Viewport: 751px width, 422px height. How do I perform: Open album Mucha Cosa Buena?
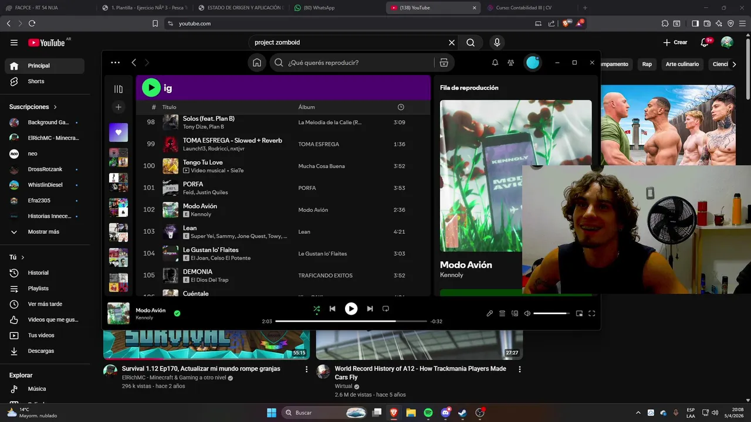click(322, 166)
